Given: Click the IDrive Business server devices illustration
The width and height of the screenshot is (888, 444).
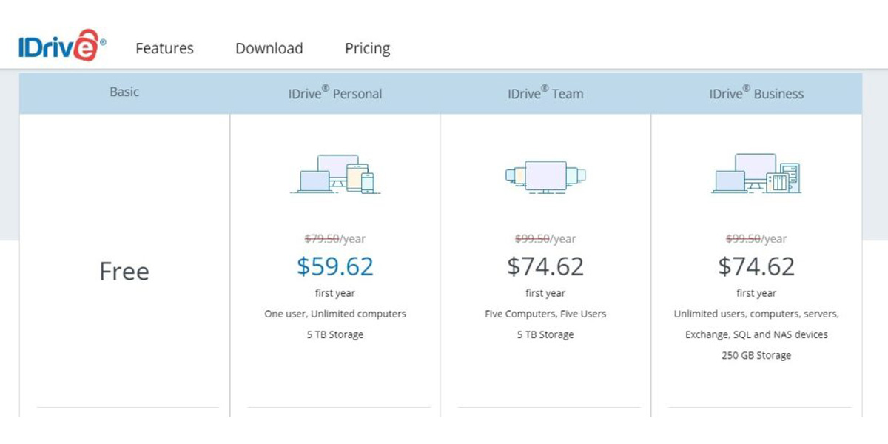Looking at the screenshot, I should [756, 173].
